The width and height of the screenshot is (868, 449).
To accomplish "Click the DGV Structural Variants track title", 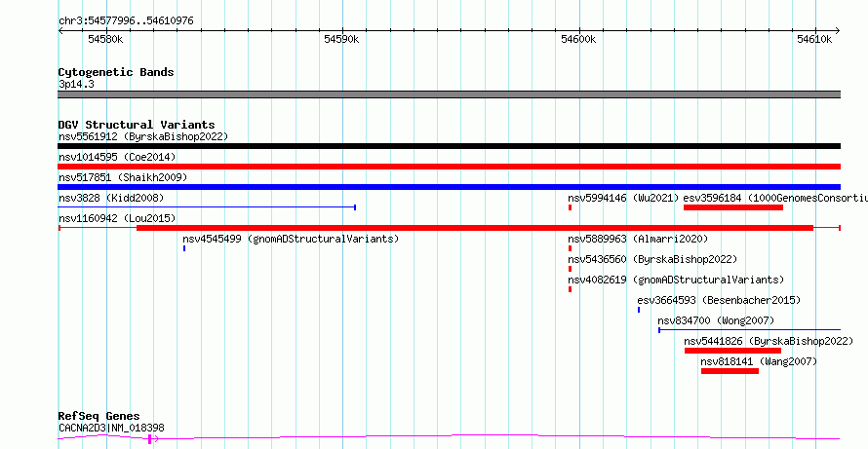I will point(137,125).
